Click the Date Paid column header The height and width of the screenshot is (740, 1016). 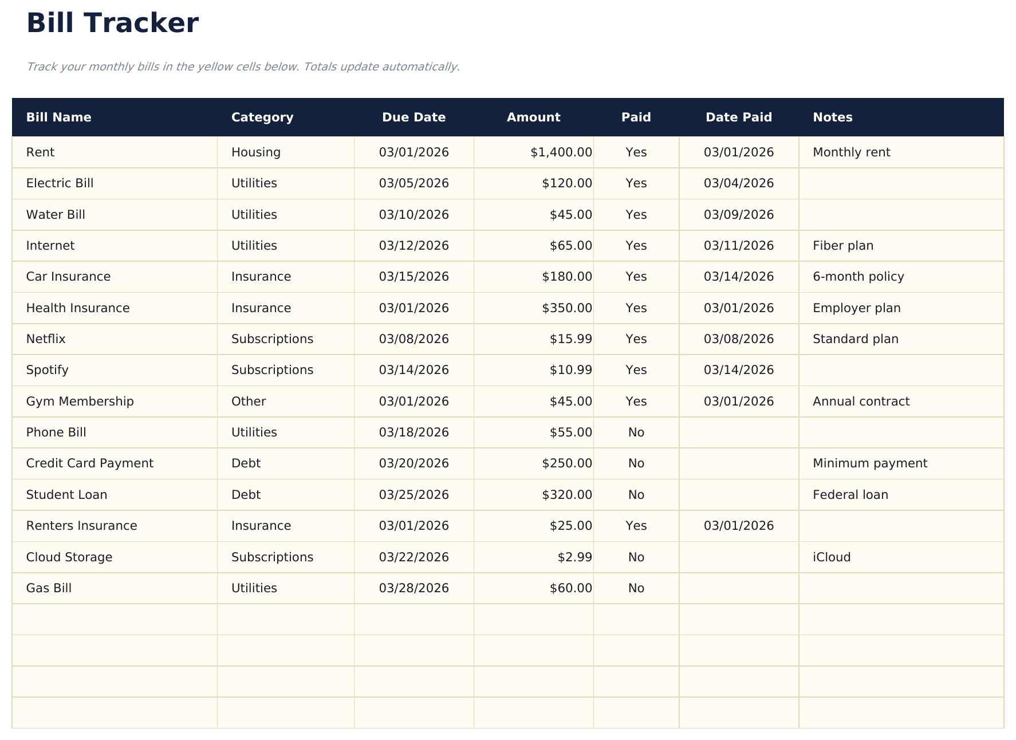click(x=738, y=117)
